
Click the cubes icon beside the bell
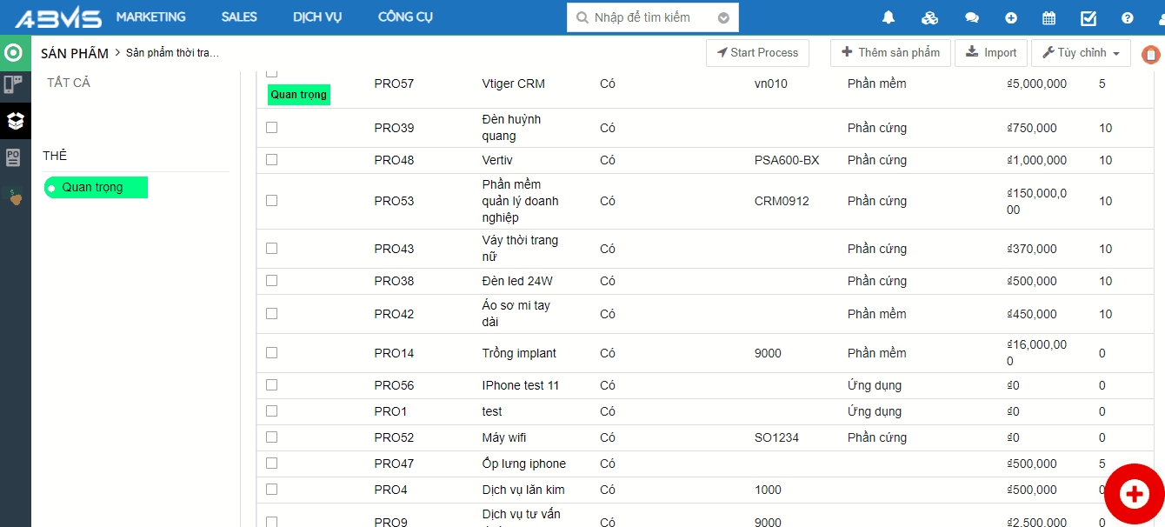click(x=930, y=17)
